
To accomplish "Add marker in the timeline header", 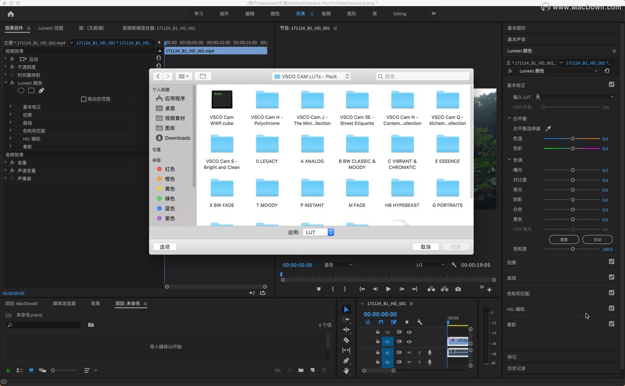I will point(407,322).
